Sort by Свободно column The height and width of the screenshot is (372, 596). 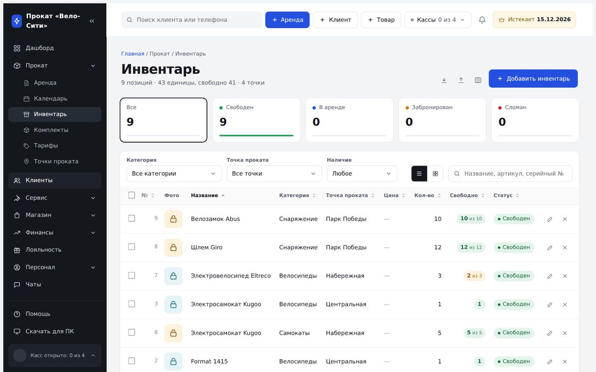[467, 195]
